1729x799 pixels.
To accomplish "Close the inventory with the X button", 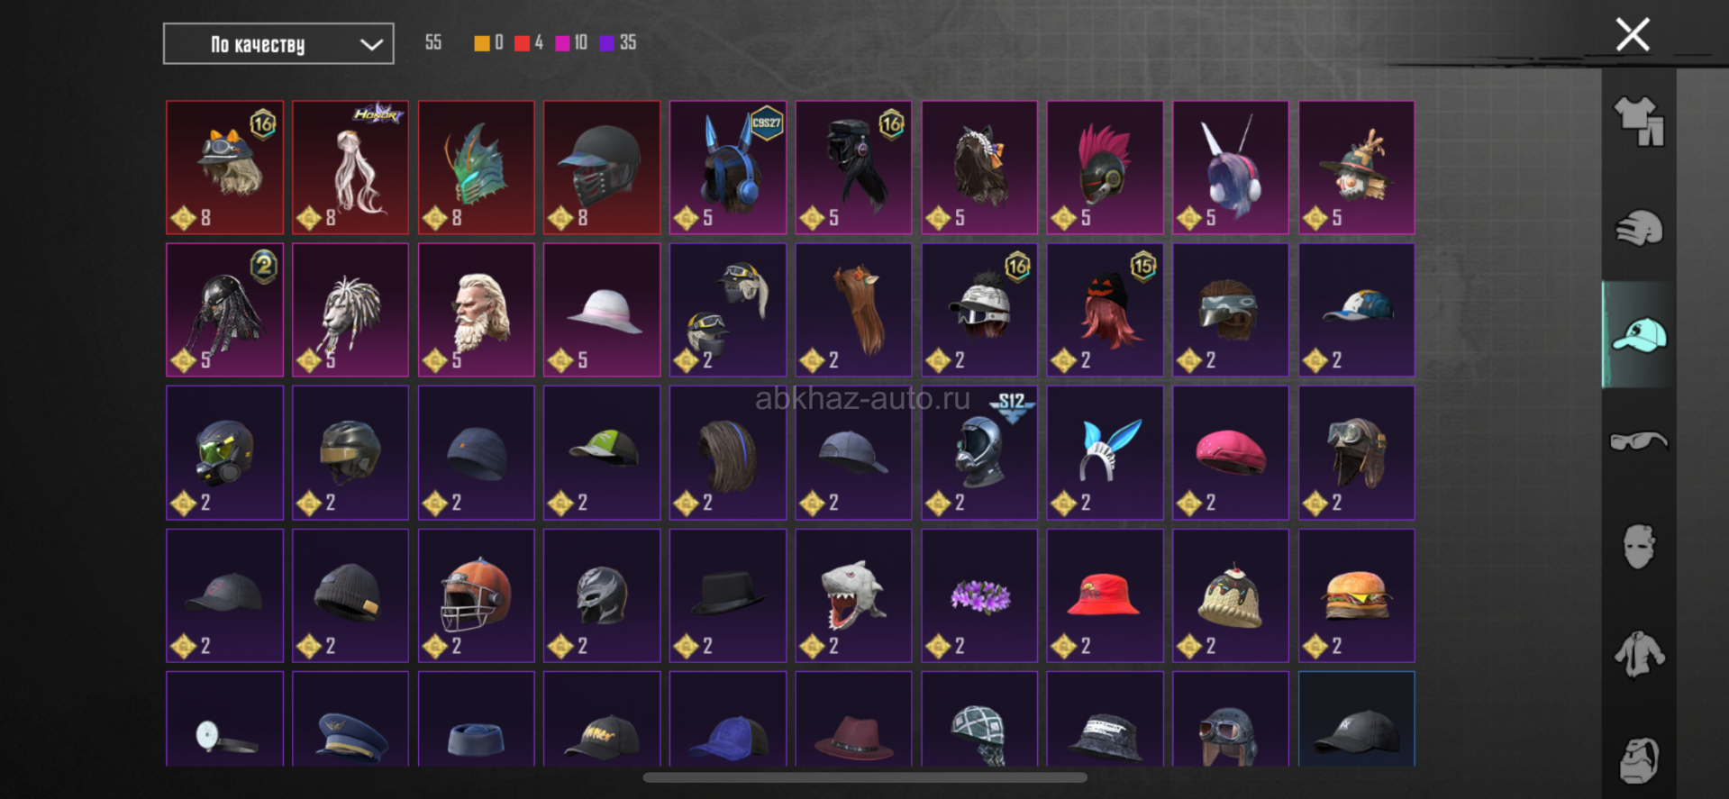I will click(1633, 35).
